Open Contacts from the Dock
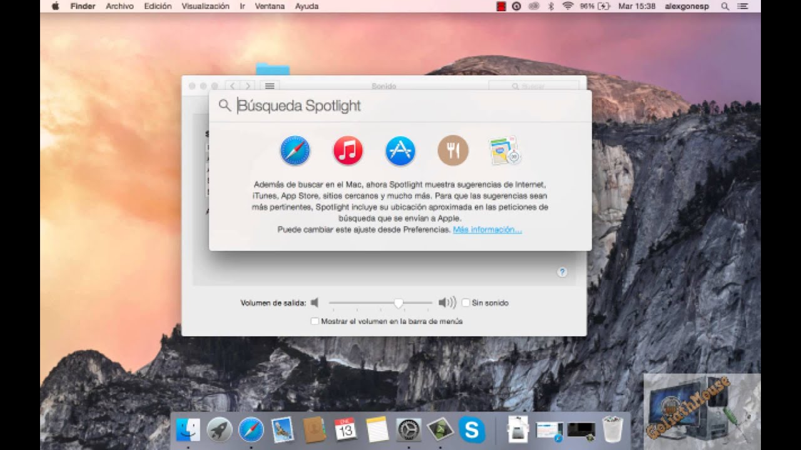Viewport: 801px width, 450px height. pyautogui.click(x=314, y=430)
